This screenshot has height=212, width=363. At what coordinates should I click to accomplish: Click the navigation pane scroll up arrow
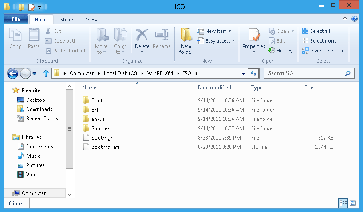click(x=70, y=86)
